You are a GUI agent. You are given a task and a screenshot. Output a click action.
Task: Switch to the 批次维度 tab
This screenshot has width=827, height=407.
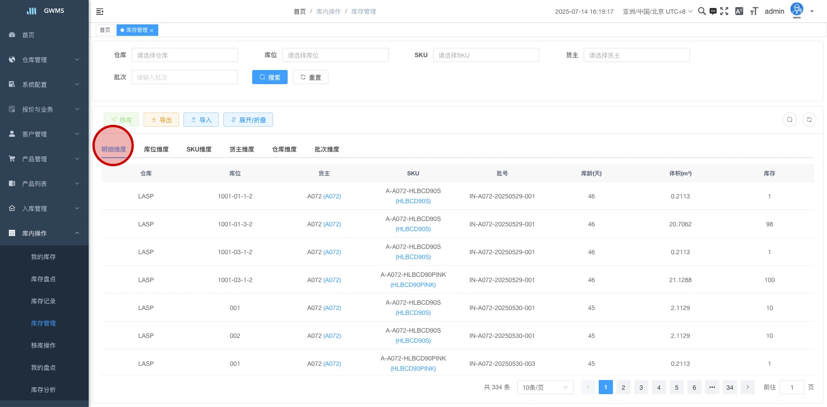[327, 150]
